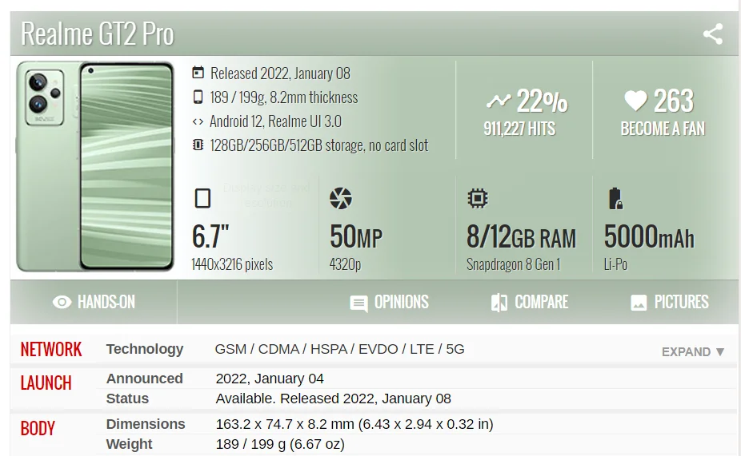This screenshot has height=456, width=741.
Task: Click the camera shutter icon above 50MP
Action: 341,198
